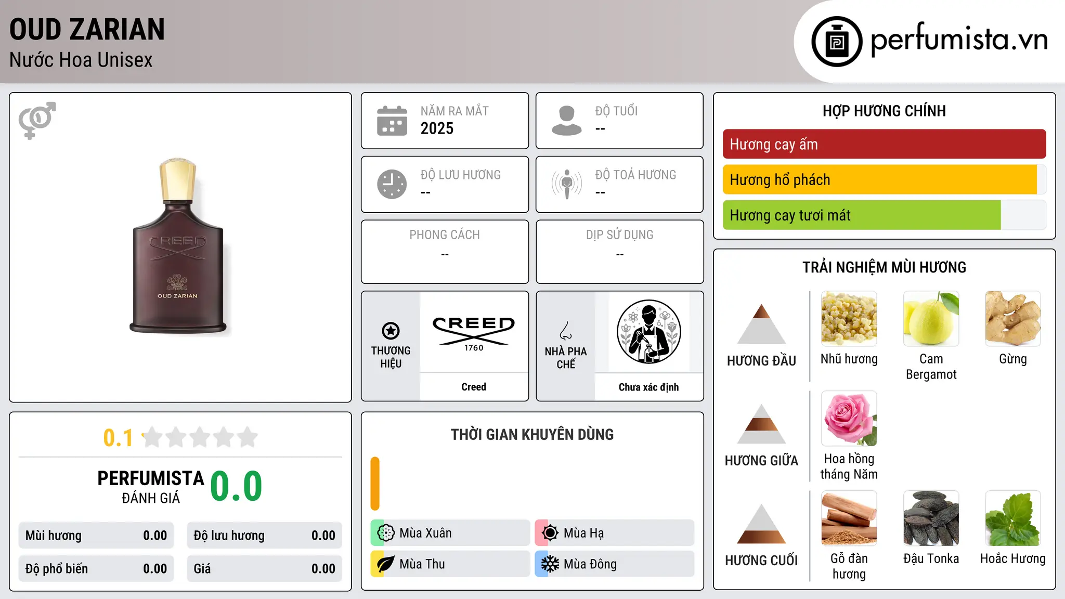
Task: Select the Đậu Tonka note image
Action: [x=931, y=518]
